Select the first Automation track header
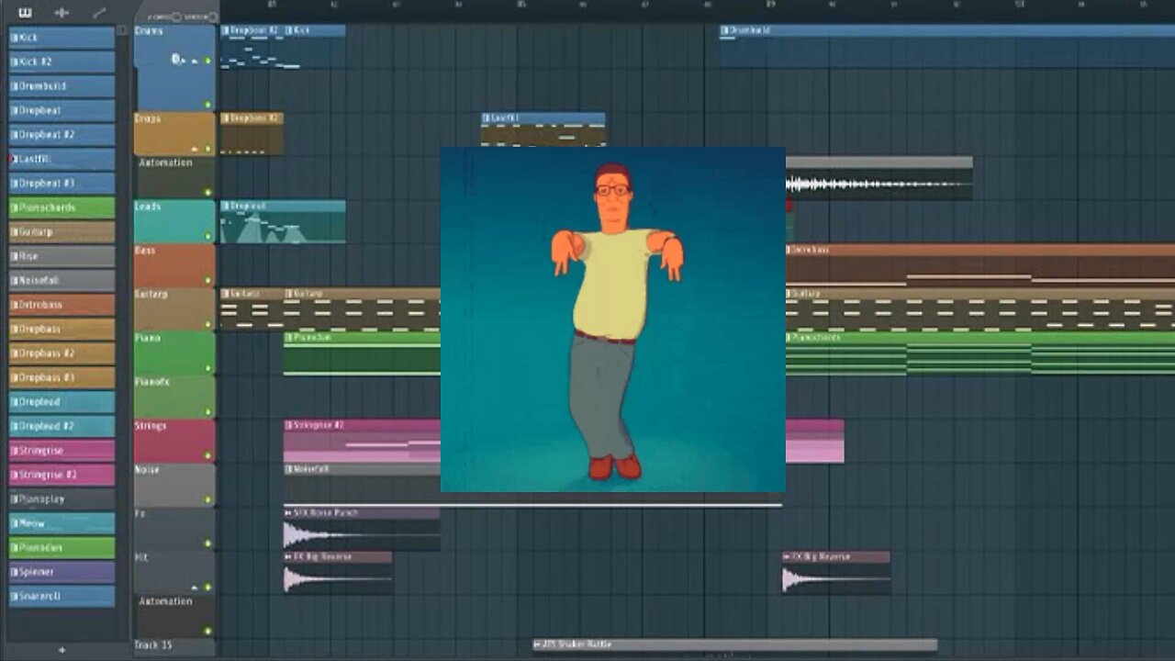The height and width of the screenshot is (661, 1175). pyautogui.click(x=174, y=177)
